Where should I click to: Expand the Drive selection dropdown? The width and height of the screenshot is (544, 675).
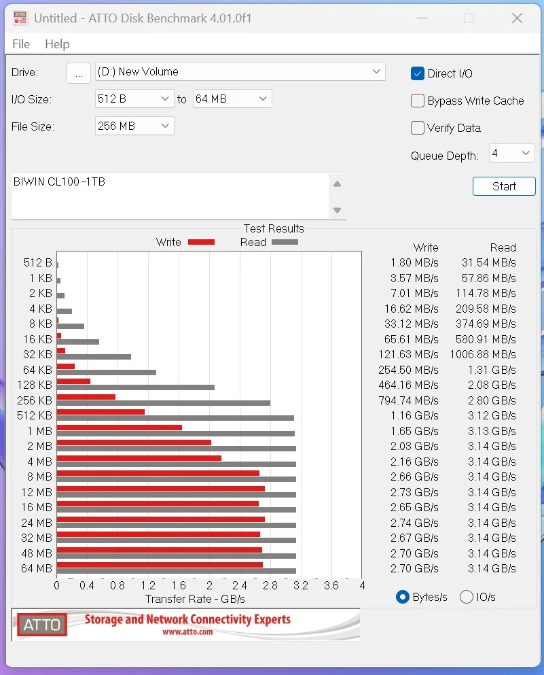[240, 71]
